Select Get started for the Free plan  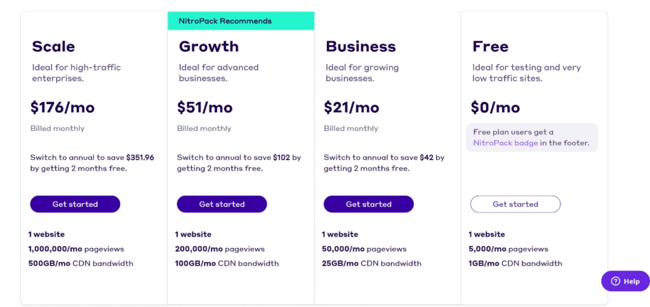coord(515,204)
